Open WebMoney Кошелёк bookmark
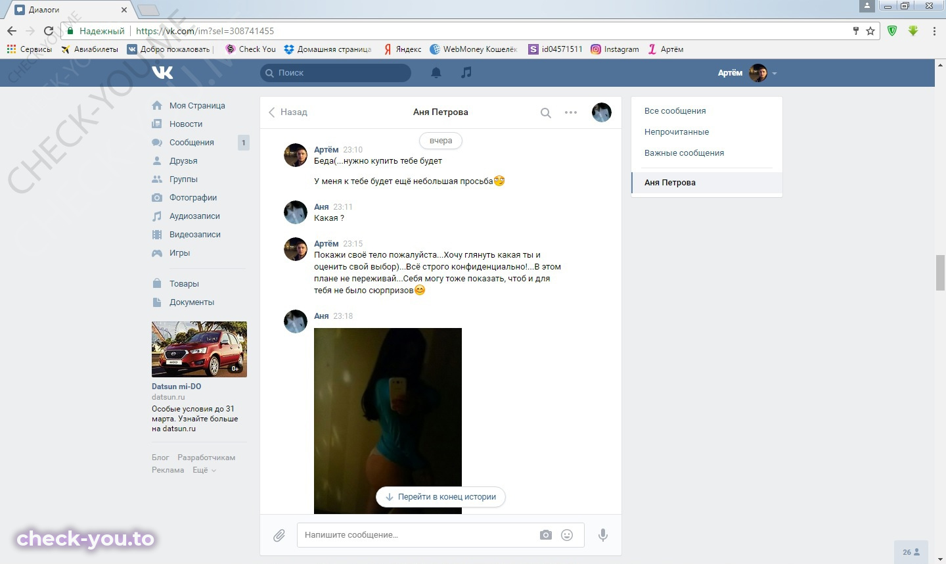The height and width of the screenshot is (564, 946). coord(474,49)
